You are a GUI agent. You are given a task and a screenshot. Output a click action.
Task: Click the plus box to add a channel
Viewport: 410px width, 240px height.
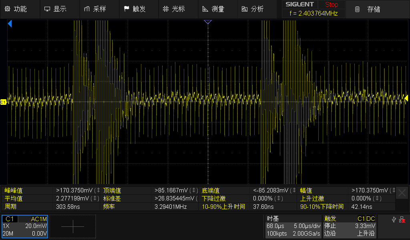(73, 226)
